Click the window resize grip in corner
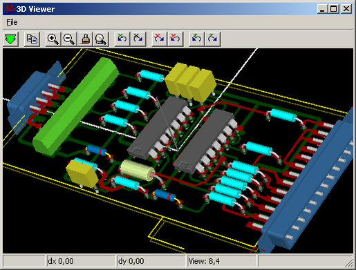The height and width of the screenshot is (270, 356). [349, 263]
